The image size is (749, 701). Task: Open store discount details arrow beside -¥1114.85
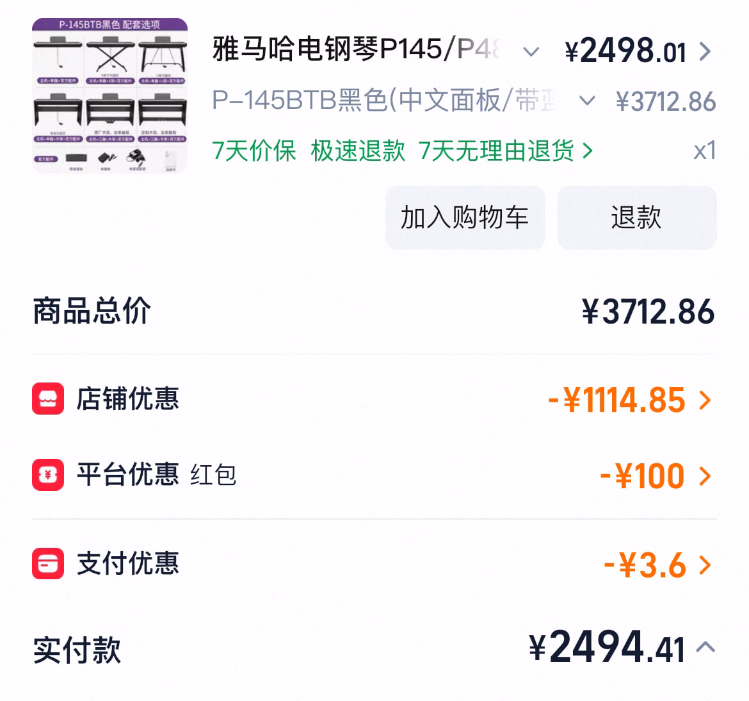coord(705,400)
